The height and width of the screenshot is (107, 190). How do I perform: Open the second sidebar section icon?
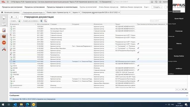click(x=4, y=24)
